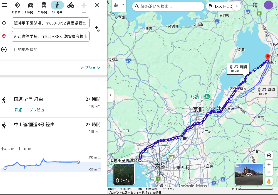Open the オプション route options link
Image resolution: width=278 pixels, height=195 pixels.
pyautogui.click(x=90, y=68)
